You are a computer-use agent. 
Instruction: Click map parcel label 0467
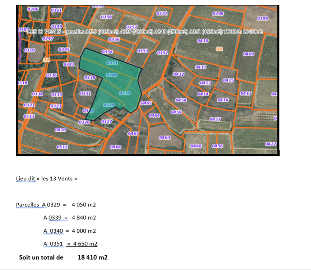point(133,133)
